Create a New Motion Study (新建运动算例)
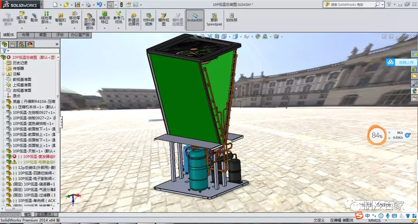This screenshot has height=224, width=418. [x=134, y=19]
